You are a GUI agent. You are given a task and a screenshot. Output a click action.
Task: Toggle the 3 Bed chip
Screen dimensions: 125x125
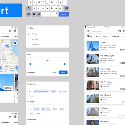click(x=30, y=114)
